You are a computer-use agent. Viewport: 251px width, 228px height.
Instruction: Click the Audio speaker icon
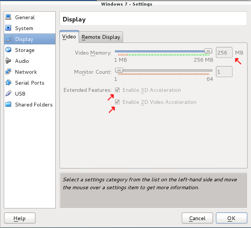[8, 61]
